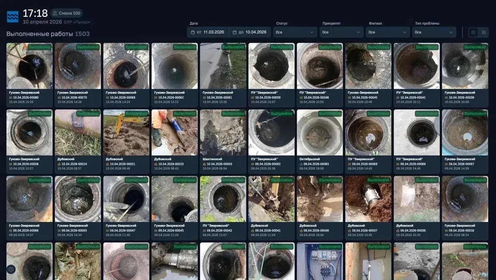Click calendar icon beside 'до 10.04.2026'

(235, 32)
